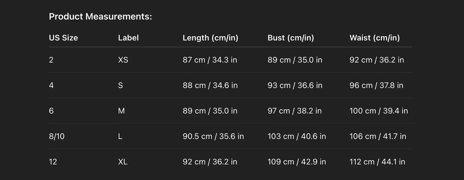Click the M label cell
Screen dimensions: 464x180
coord(121,111)
